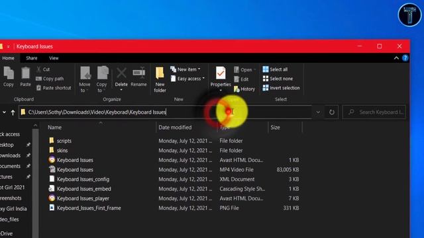Viewport: 424px width, 238px height.
Task: Sort by the Date modified column header
Action: (175, 128)
